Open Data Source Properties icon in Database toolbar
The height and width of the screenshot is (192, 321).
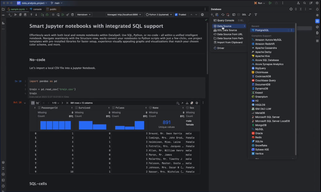(217, 15)
